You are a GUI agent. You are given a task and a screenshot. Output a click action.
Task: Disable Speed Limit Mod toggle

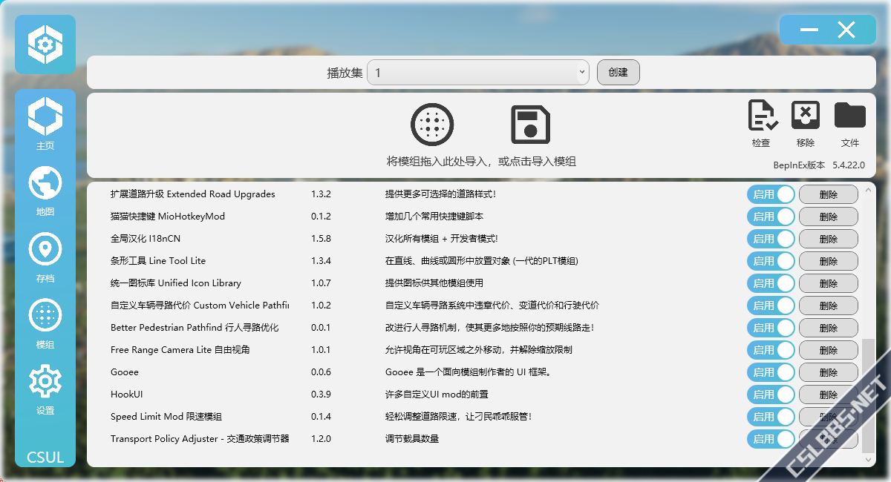[771, 417]
